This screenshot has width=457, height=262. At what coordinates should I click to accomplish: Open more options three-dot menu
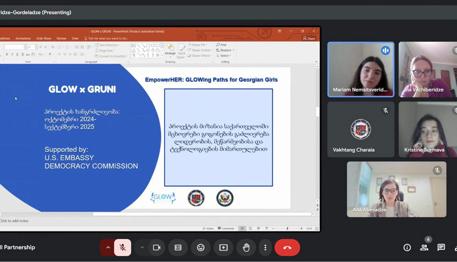point(265,247)
